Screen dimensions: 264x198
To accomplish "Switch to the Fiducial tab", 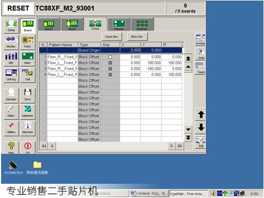I will pos(119,25).
